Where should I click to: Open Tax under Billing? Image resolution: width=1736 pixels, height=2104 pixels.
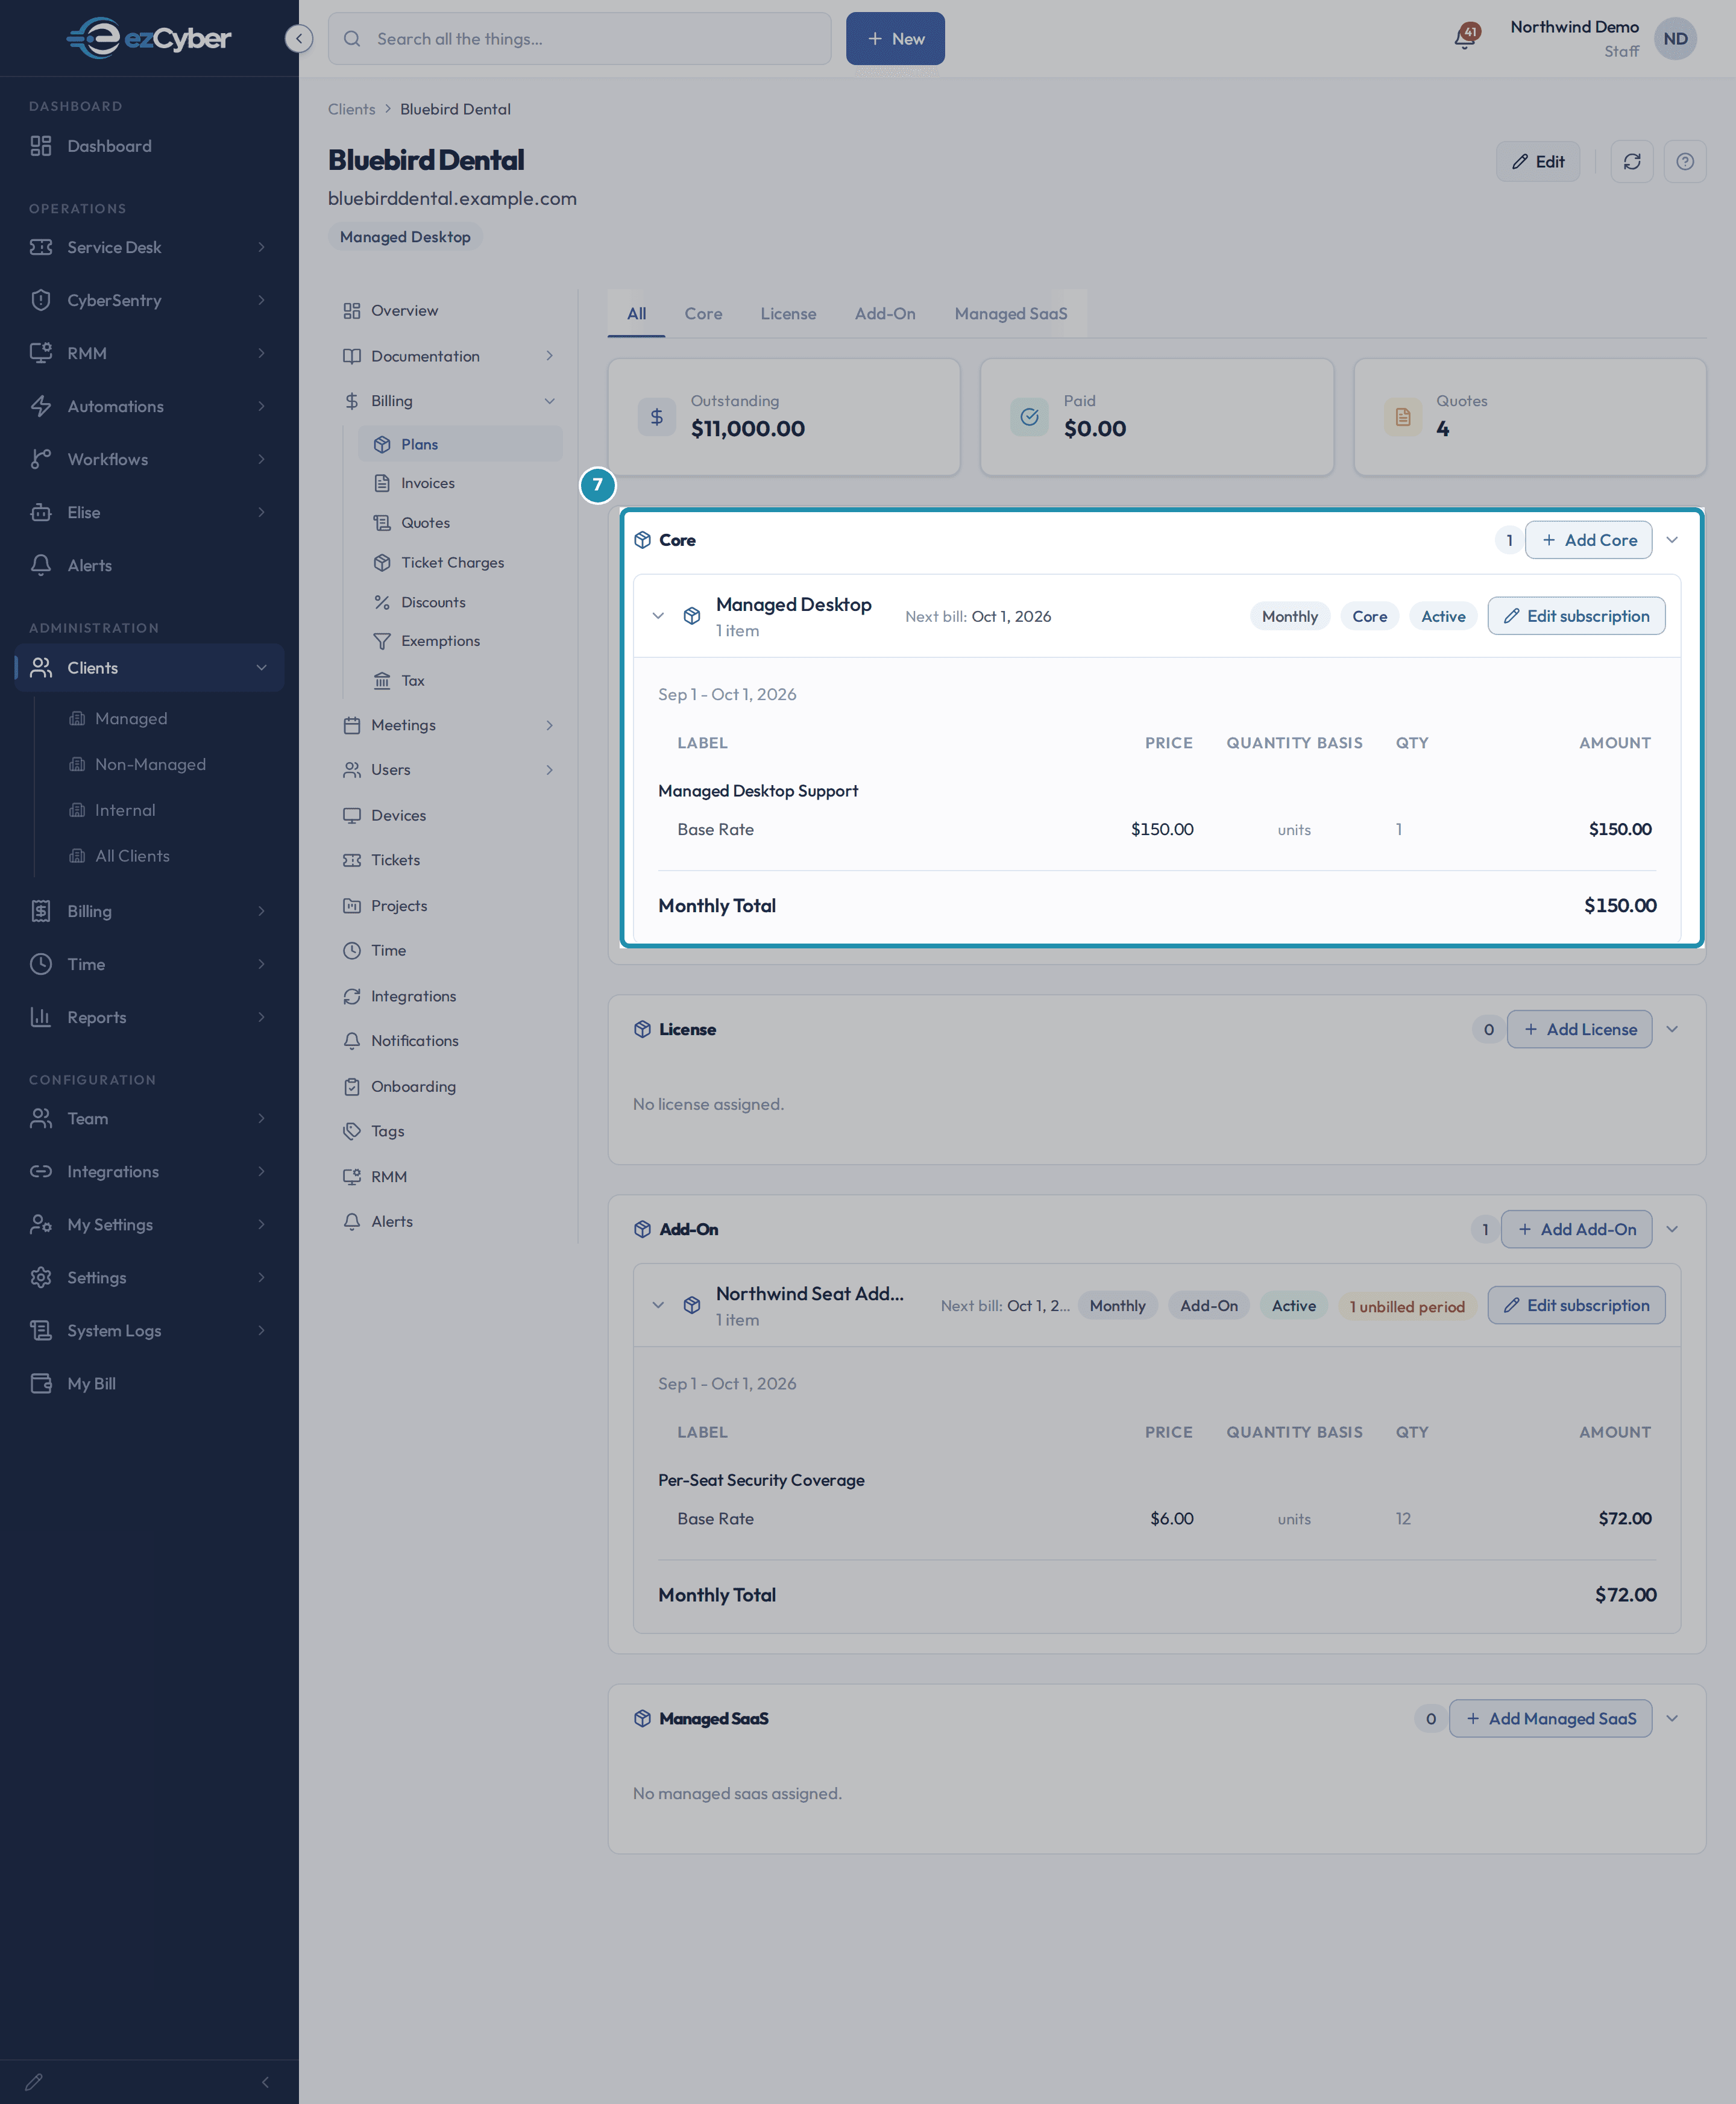click(460, 681)
